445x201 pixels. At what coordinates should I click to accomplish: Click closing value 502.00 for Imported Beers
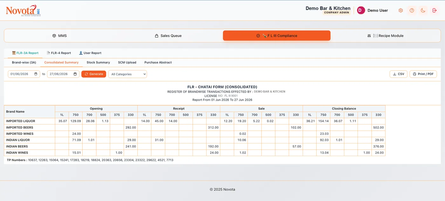(378, 127)
